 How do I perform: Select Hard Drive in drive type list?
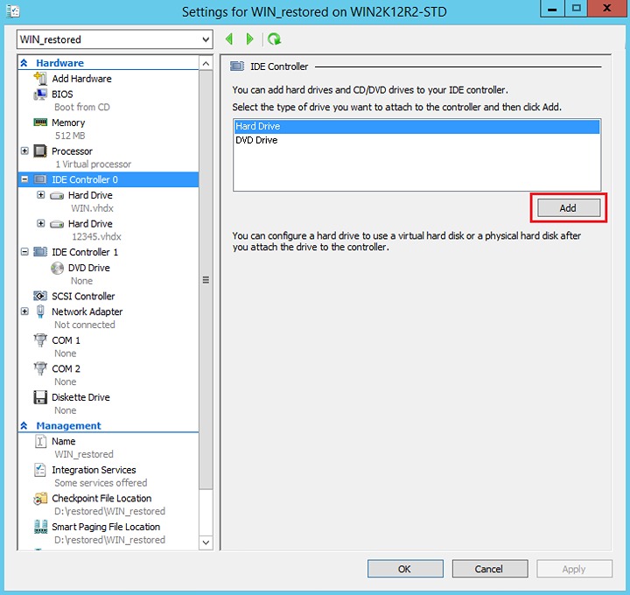click(258, 127)
